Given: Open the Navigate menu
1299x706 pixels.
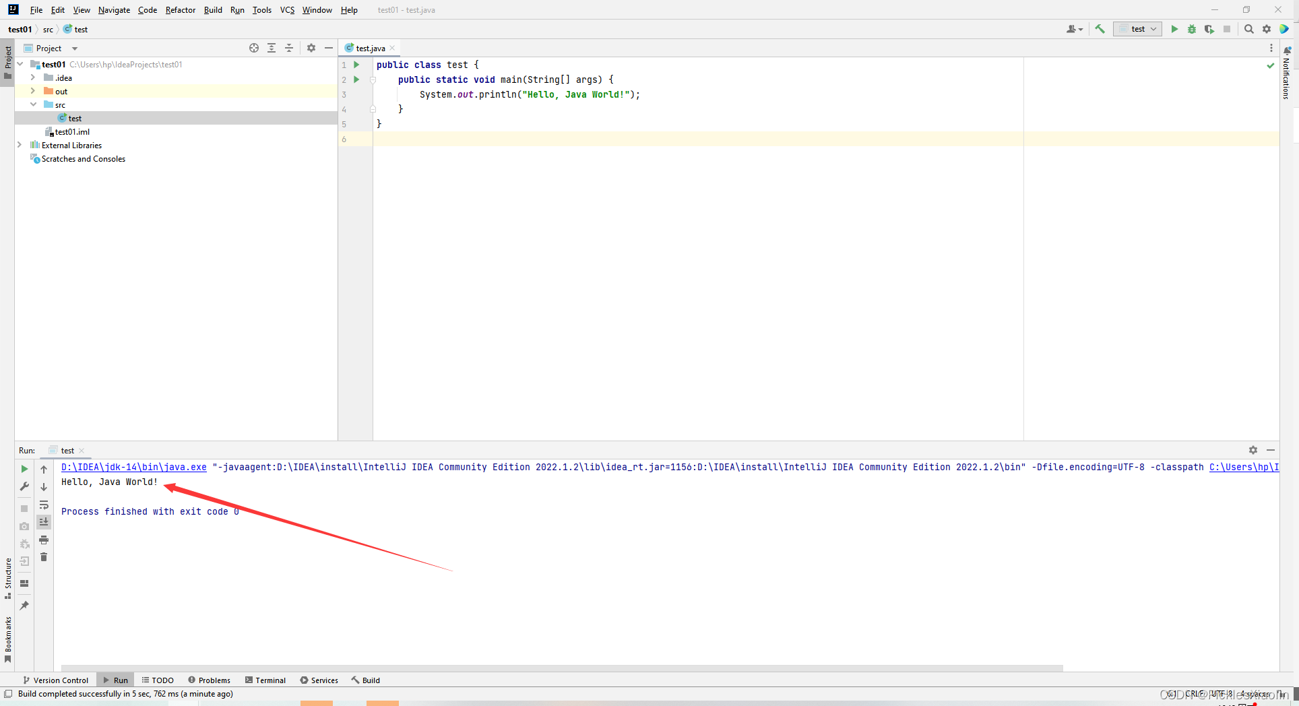Looking at the screenshot, I should [114, 9].
